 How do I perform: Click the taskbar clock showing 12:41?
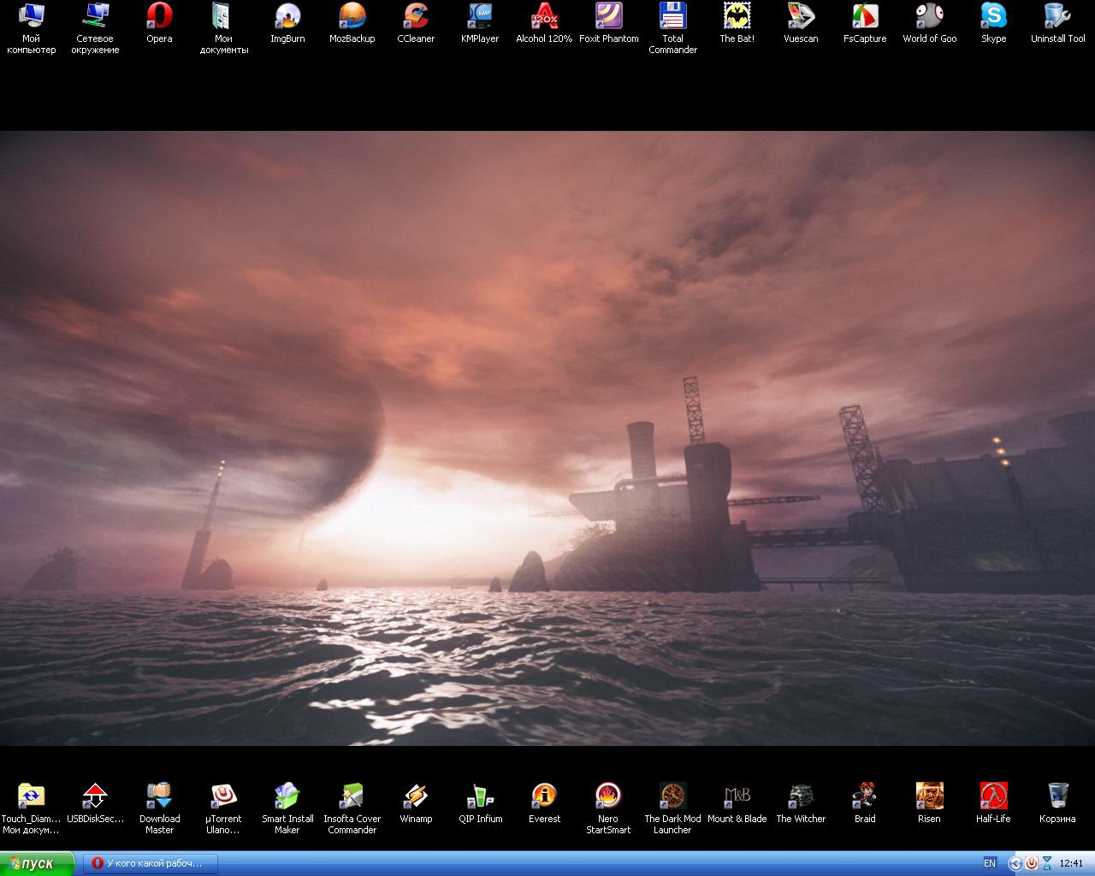pos(1071,863)
